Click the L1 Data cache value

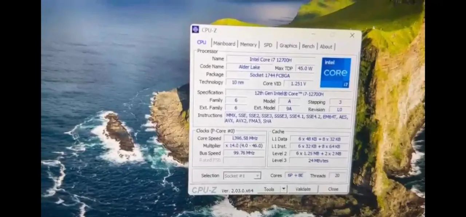[319, 139]
